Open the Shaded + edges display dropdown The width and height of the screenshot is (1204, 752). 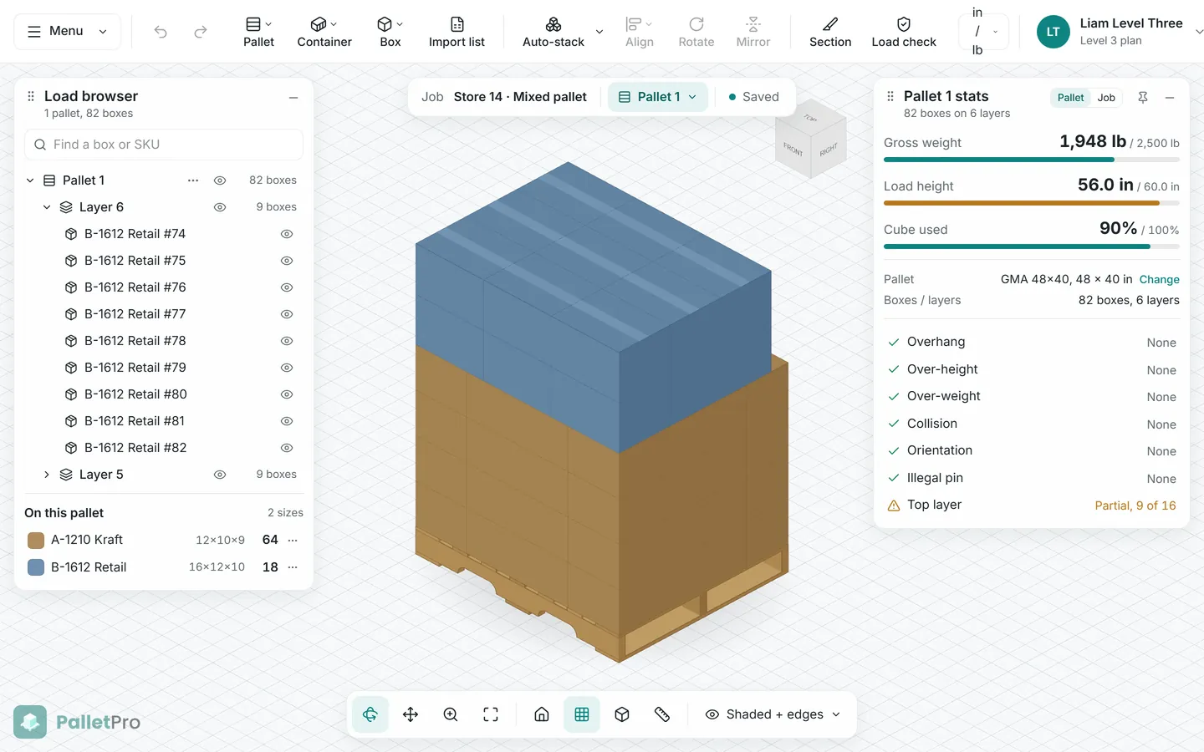[x=773, y=714]
